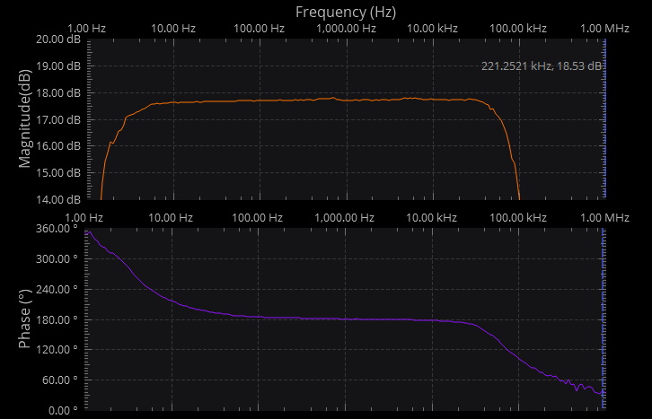Click the 300.00 ° phase tick label
The height and width of the screenshot is (419, 652).
pos(57,259)
